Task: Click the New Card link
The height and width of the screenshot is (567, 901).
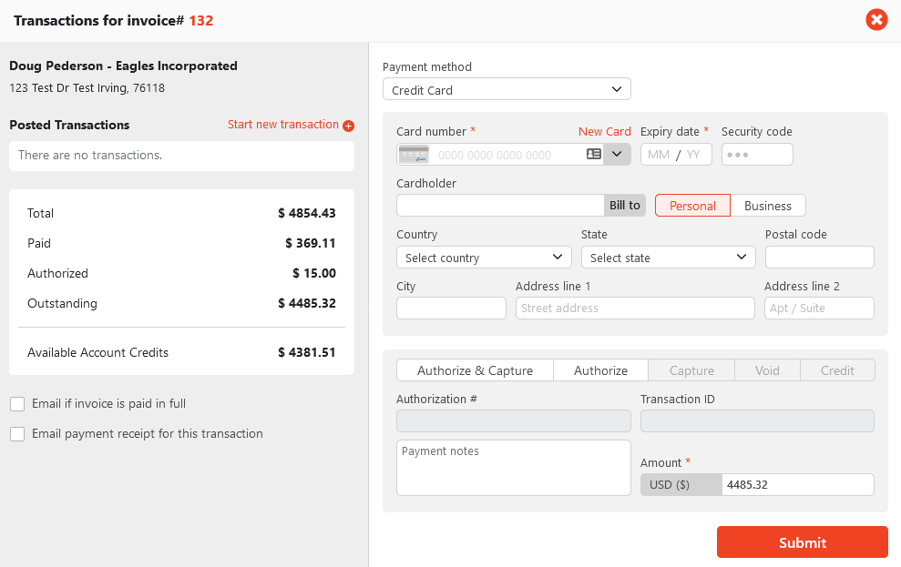Action: (x=604, y=132)
